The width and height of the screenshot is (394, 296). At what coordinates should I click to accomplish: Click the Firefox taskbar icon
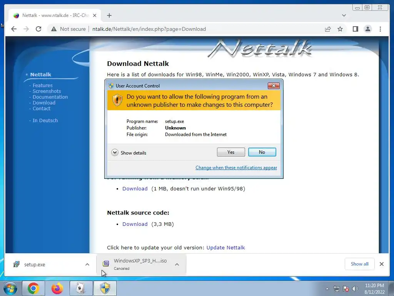[57, 288]
